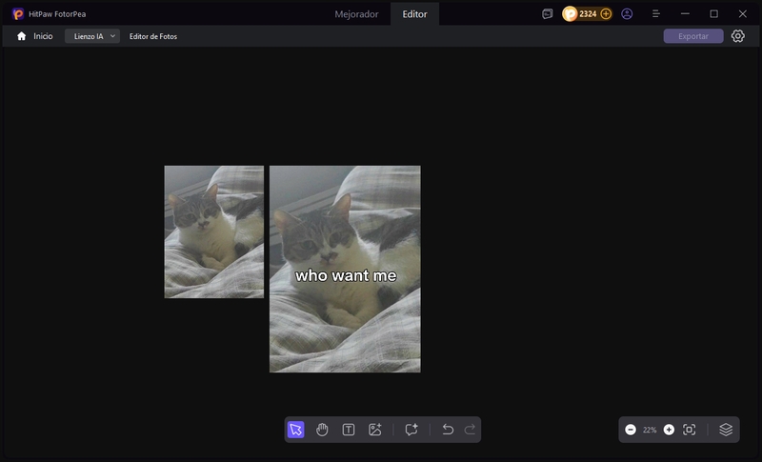This screenshot has height=462, width=762.
Task: Click the 22% zoom level value
Action: click(650, 430)
